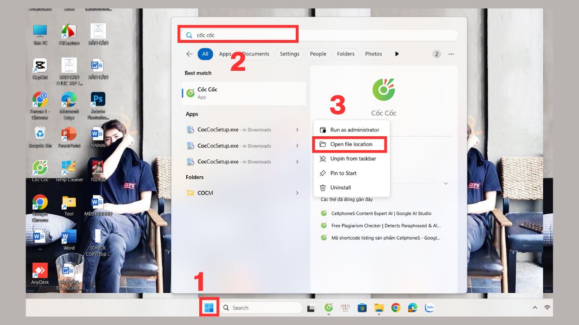Viewport: 579px width, 325px height.
Task: Switch to the Settings filter tab
Action: click(x=289, y=54)
